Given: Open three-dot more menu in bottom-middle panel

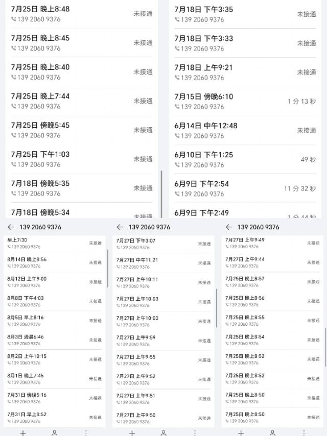Looking at the screenshot, I should (x=195, y=433).
